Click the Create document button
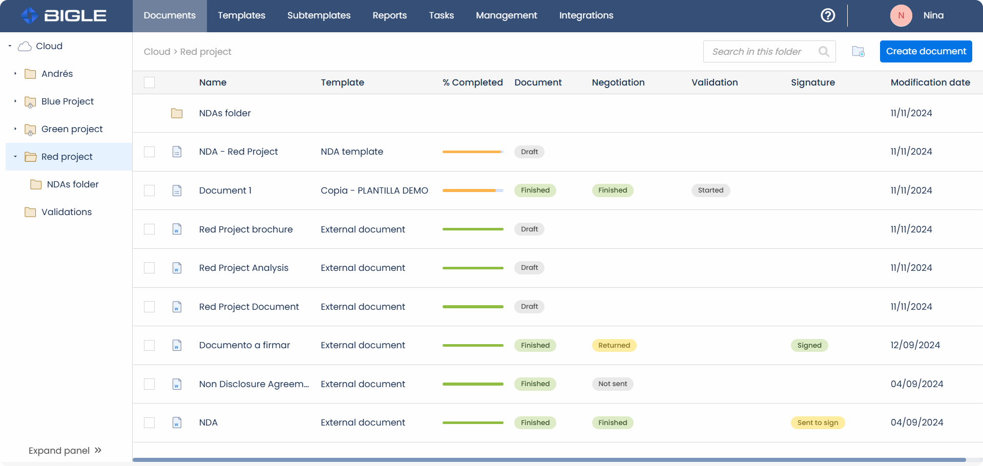 pyautogui.click(x=926, y=51)
